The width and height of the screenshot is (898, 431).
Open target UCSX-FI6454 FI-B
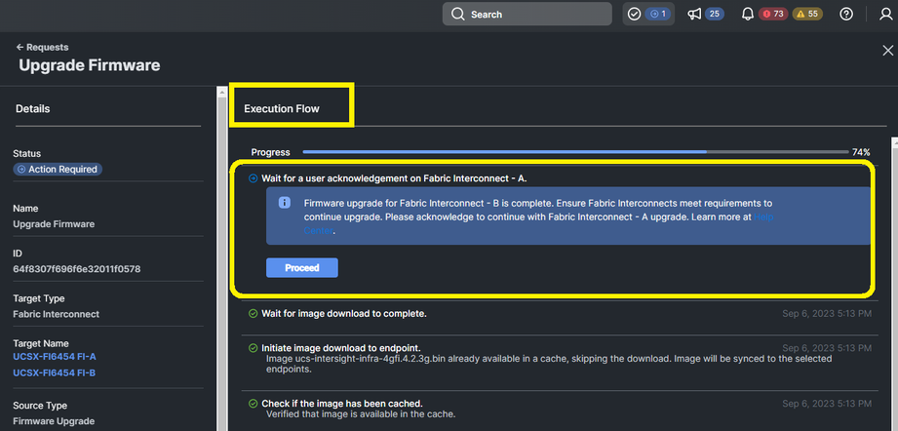[x=55, y=373]
